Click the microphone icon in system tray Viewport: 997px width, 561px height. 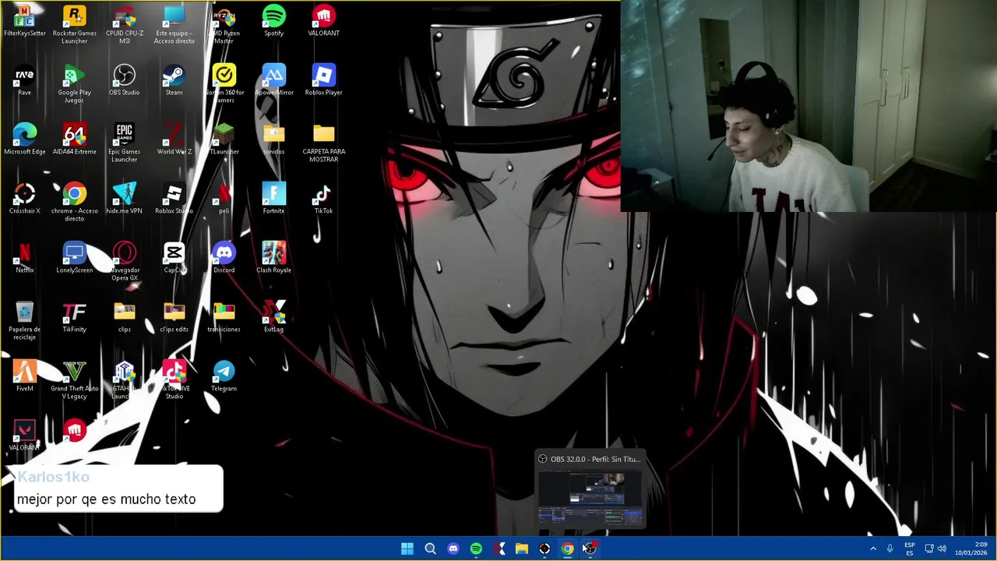[x=890, y=549]
